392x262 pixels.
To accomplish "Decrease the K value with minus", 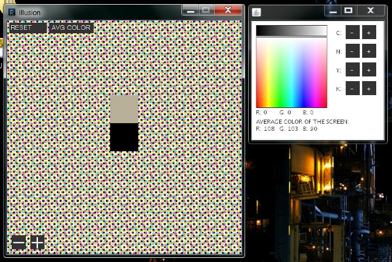I will 353,89.
